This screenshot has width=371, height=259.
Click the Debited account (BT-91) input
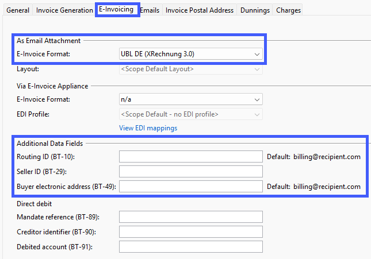pos(190,247)
